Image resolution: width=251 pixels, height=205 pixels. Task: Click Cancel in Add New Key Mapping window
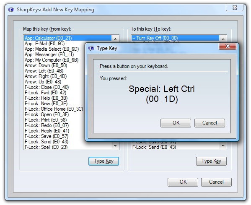coord(216,182)
